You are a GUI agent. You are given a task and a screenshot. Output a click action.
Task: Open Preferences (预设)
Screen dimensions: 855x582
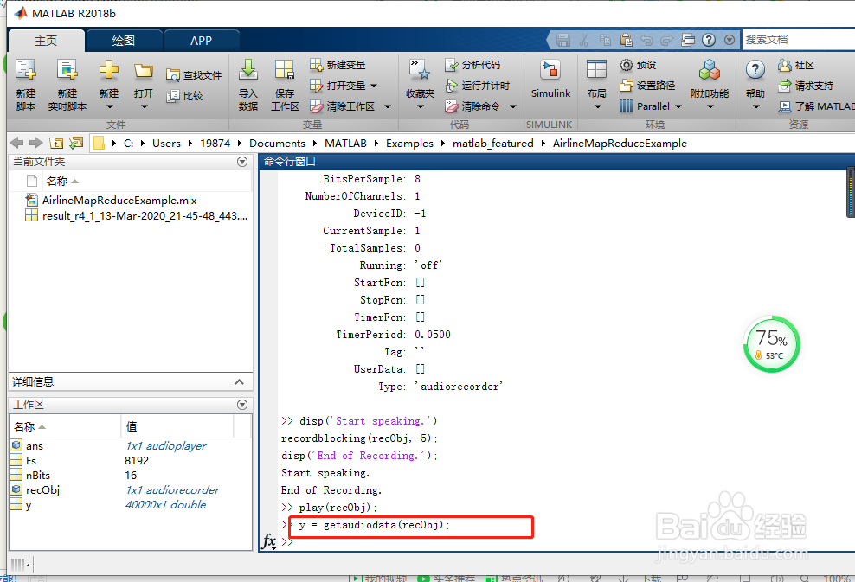pos(638,65)
